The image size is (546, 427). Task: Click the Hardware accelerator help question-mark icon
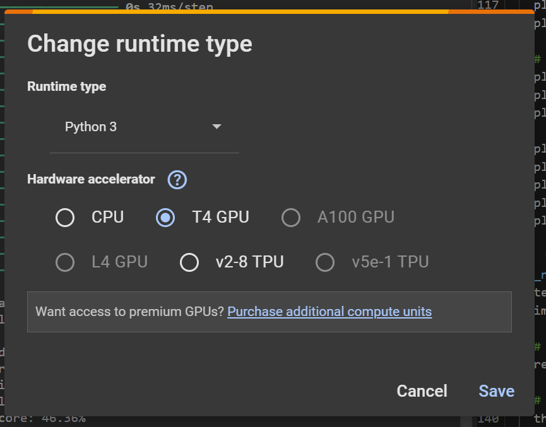click(x=177, y=180)
